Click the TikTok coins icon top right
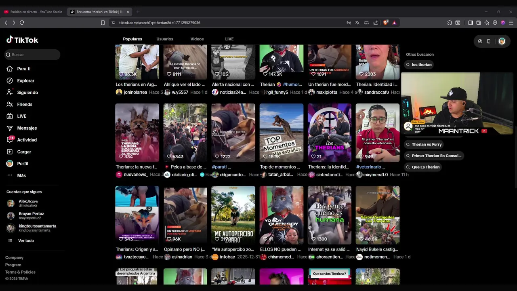 (480, 41)
